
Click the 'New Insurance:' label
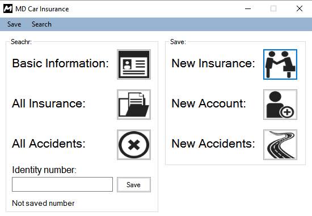point(213,63)
